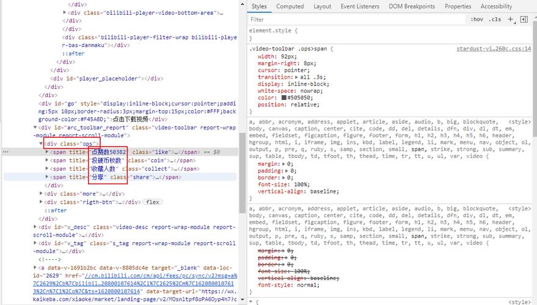Expand the span class="share" node

point(47,177)
